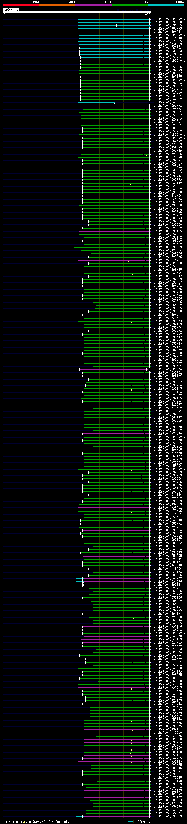This screenshot has height=824, width=187.
Task: Open hit UniRef100_Q941U5
Action: coord(168,398)
